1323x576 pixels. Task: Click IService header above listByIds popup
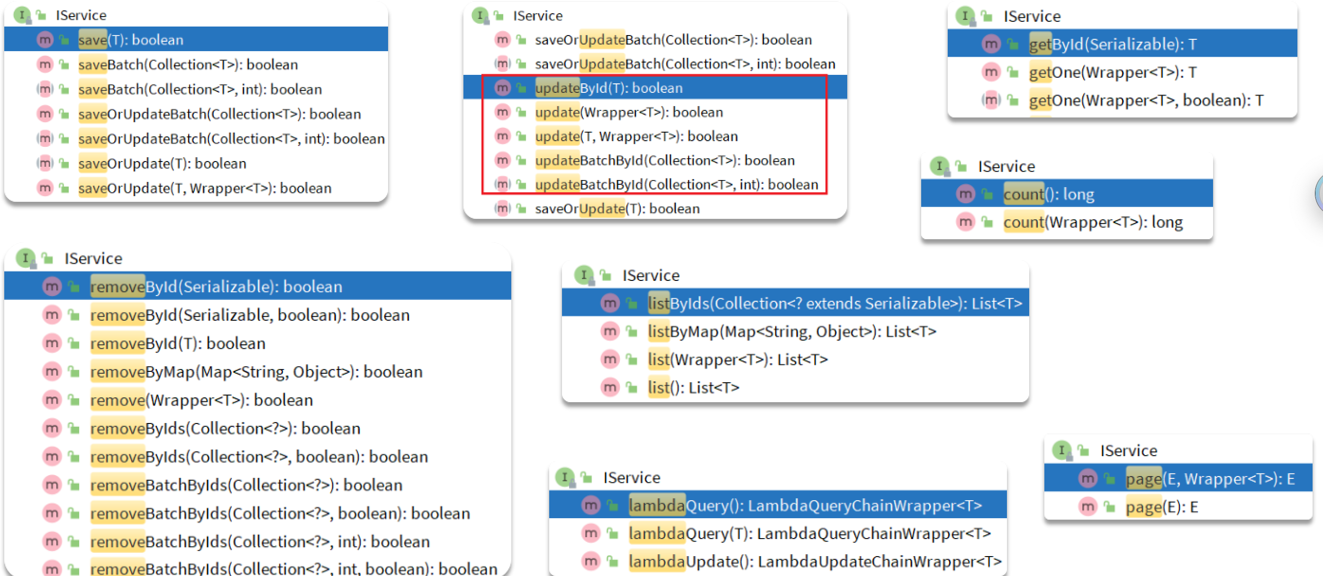[650, 276]
